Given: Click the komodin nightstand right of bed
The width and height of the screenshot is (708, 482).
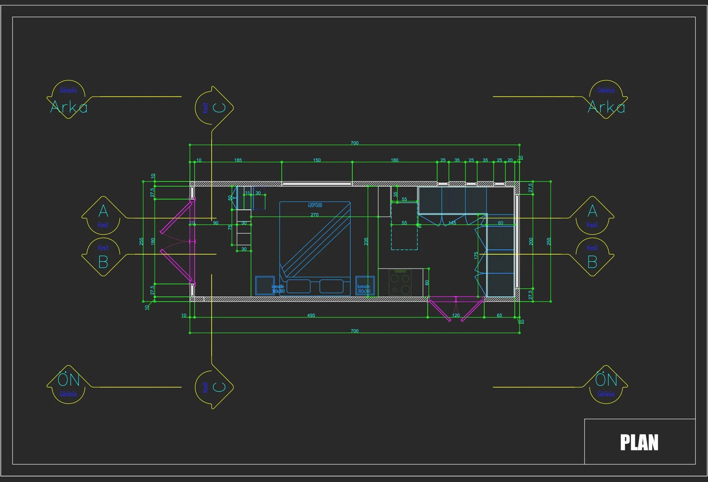Looking at the screenshot, I should (365, 285).
